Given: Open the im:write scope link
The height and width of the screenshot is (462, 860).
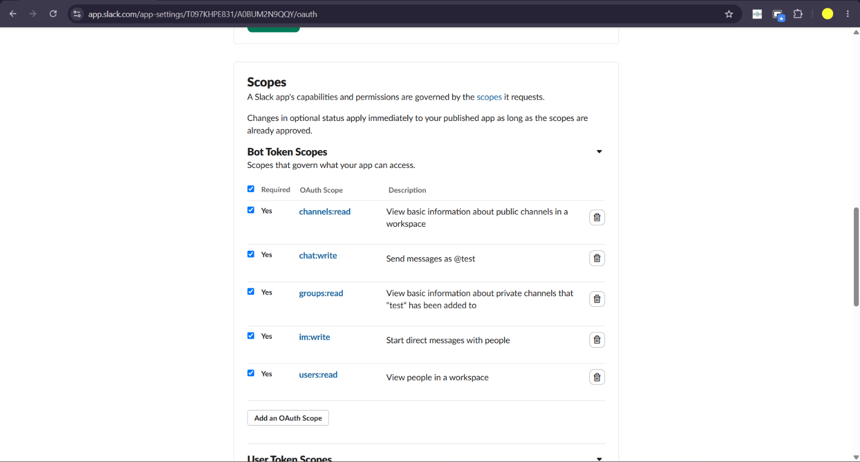Looking at the screenshot, I should [314, 337].
